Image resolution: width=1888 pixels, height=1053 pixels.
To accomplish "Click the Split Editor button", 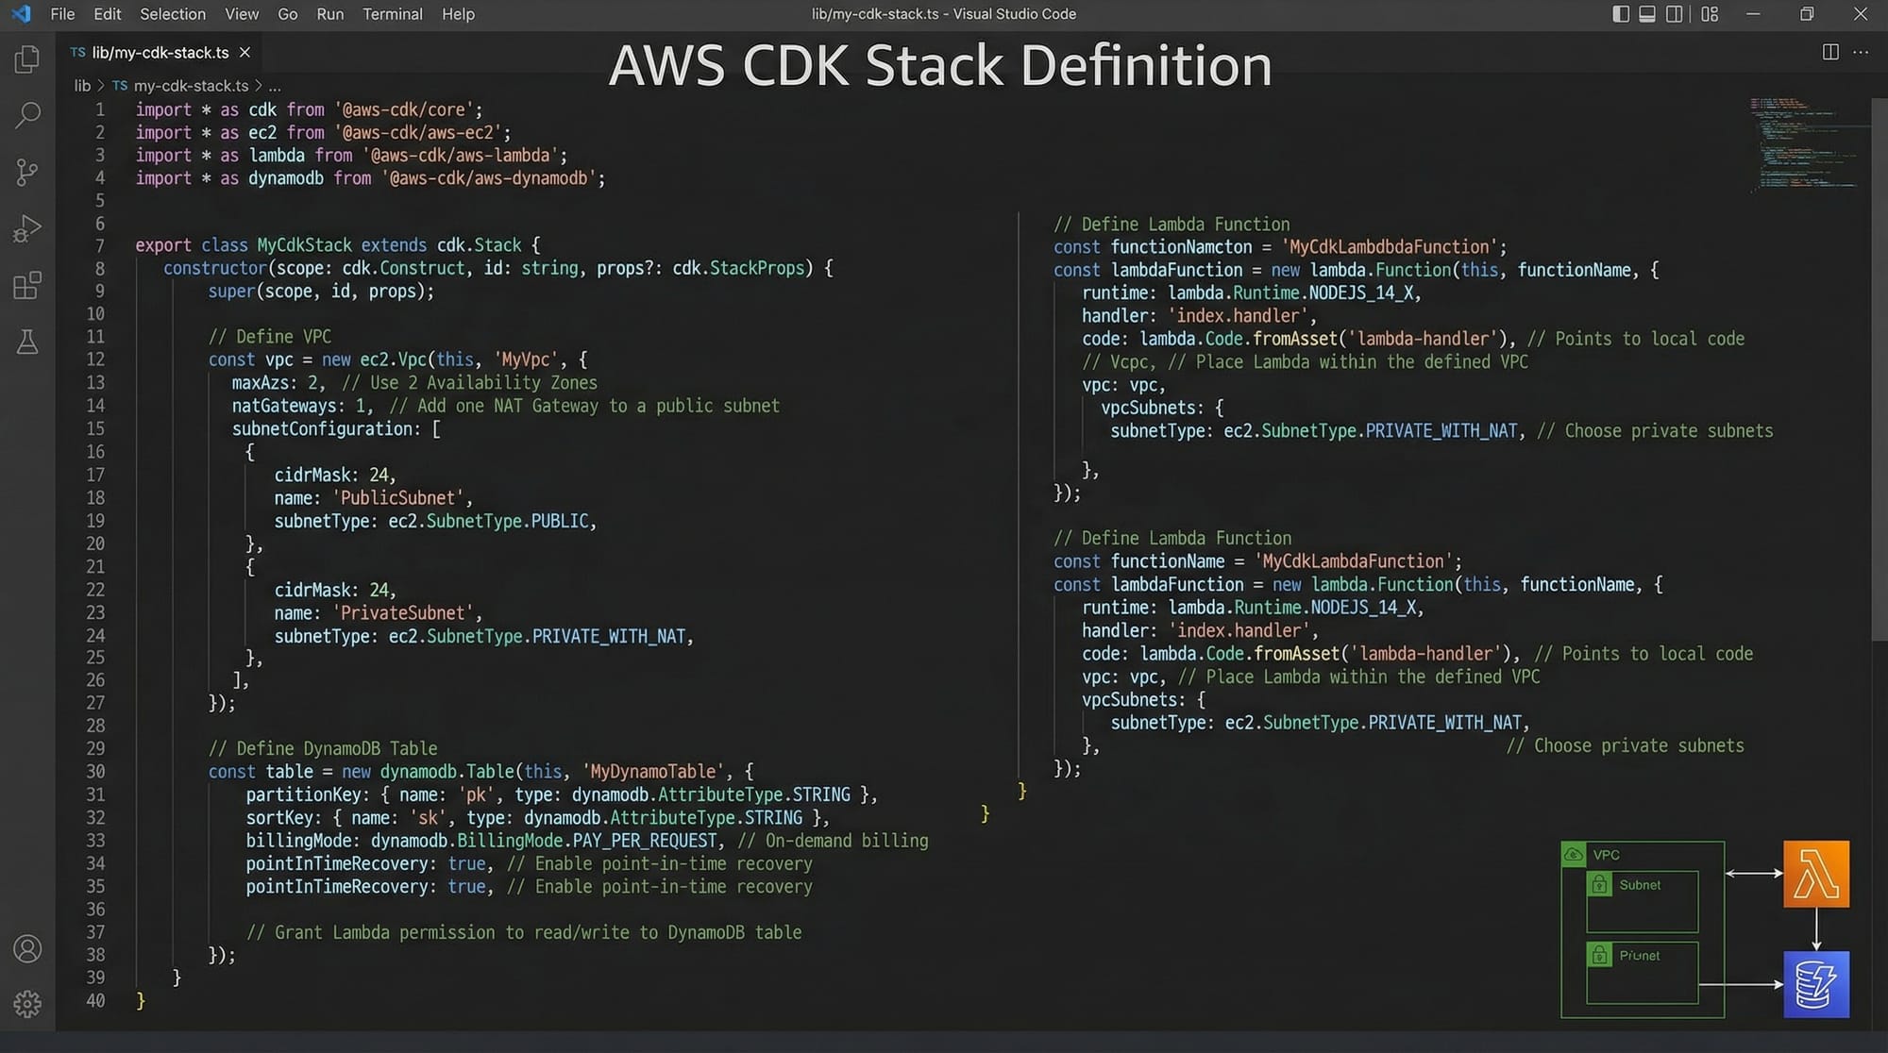I will click(1829, 52).
